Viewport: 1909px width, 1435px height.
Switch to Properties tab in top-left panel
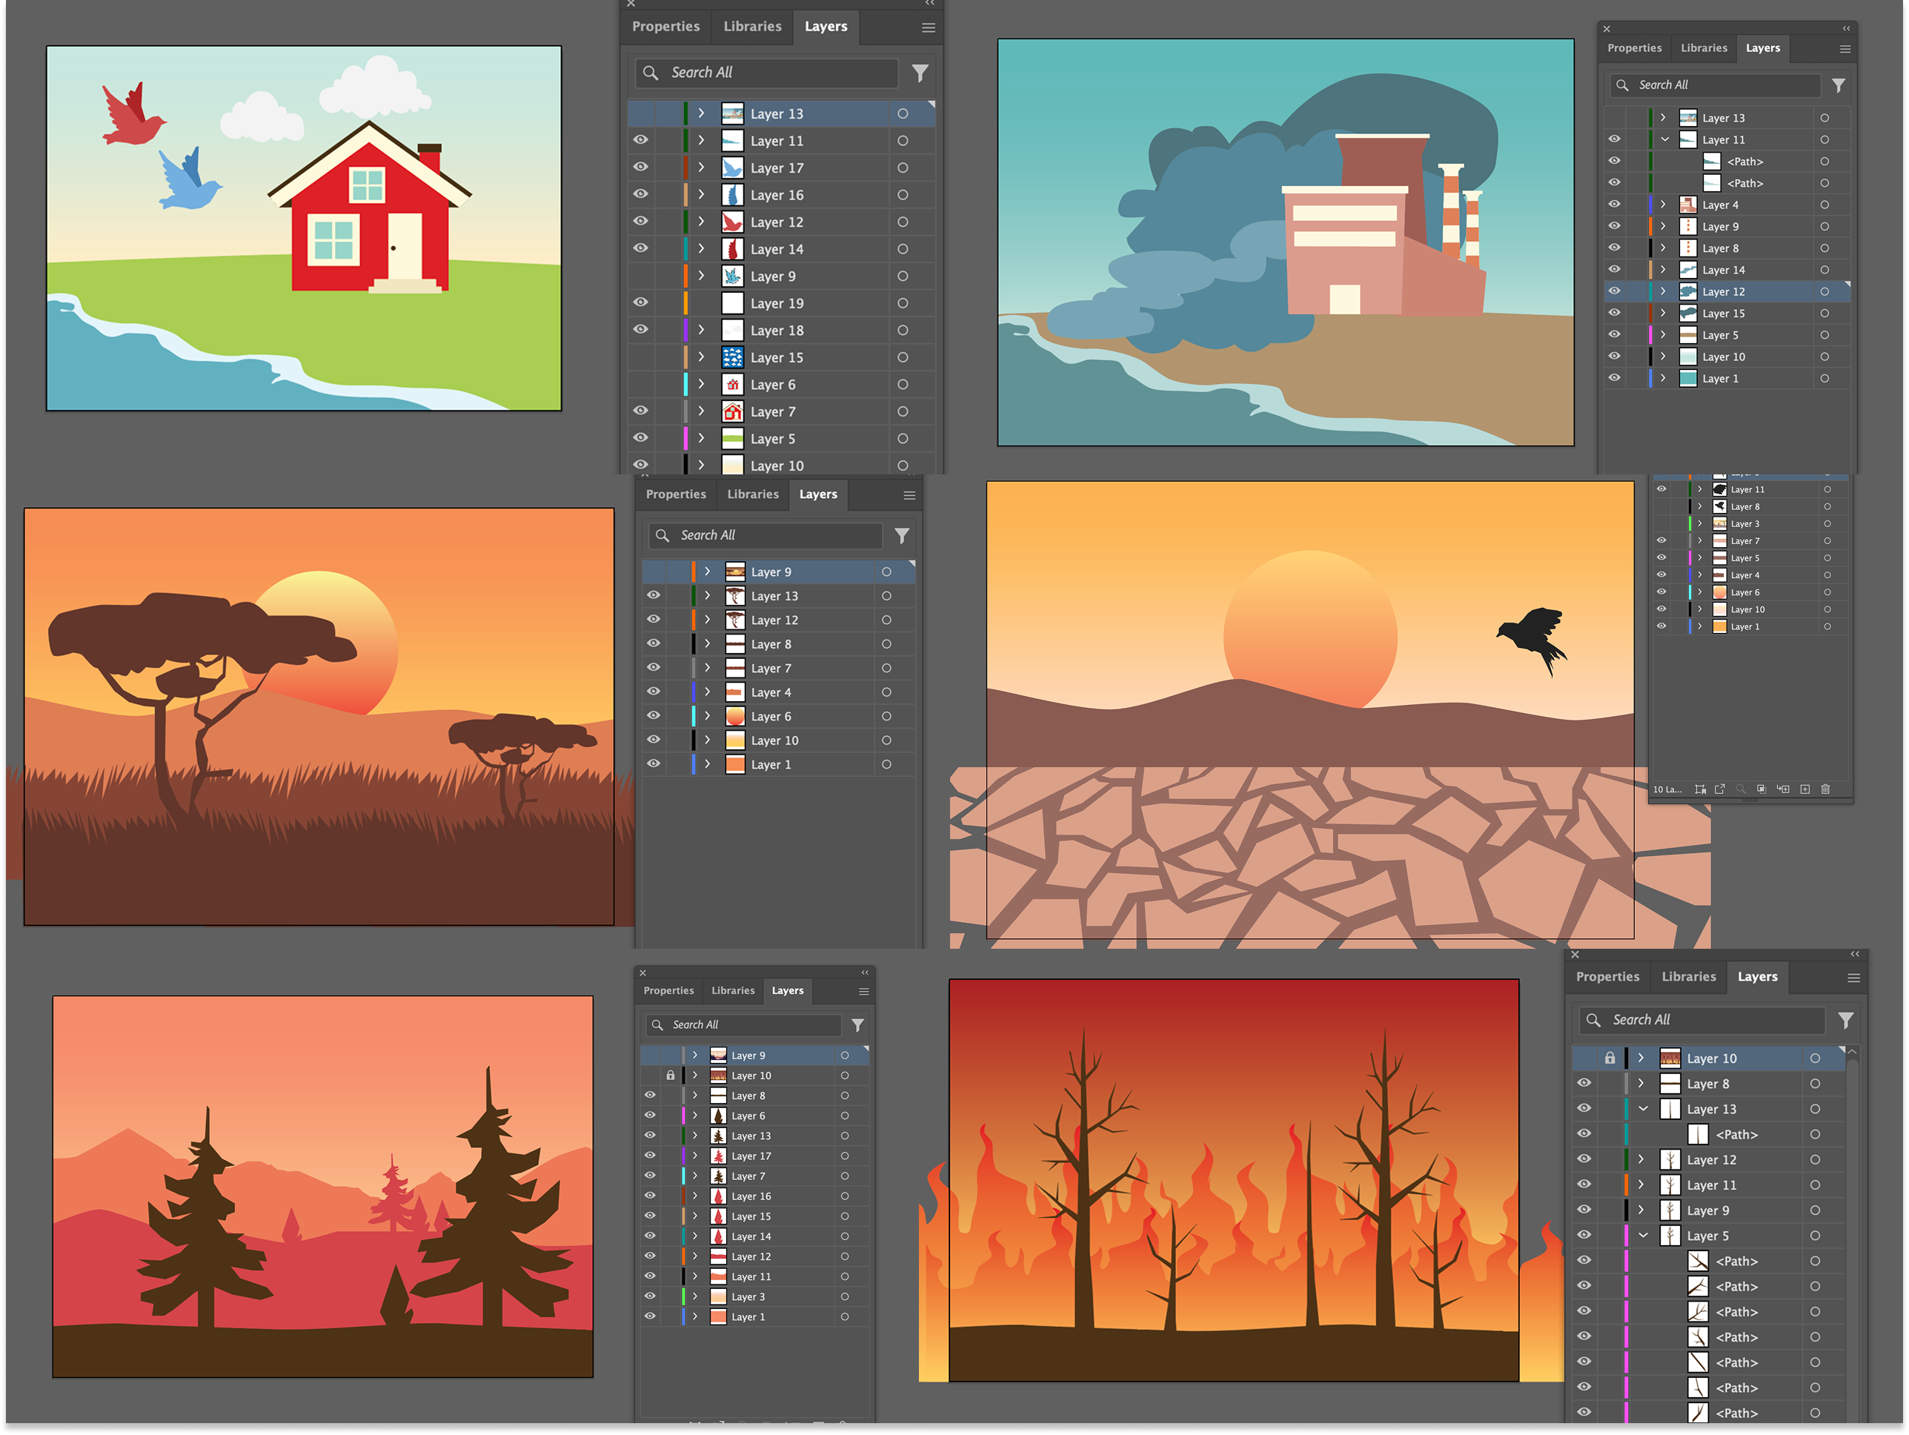coord(665,27)
